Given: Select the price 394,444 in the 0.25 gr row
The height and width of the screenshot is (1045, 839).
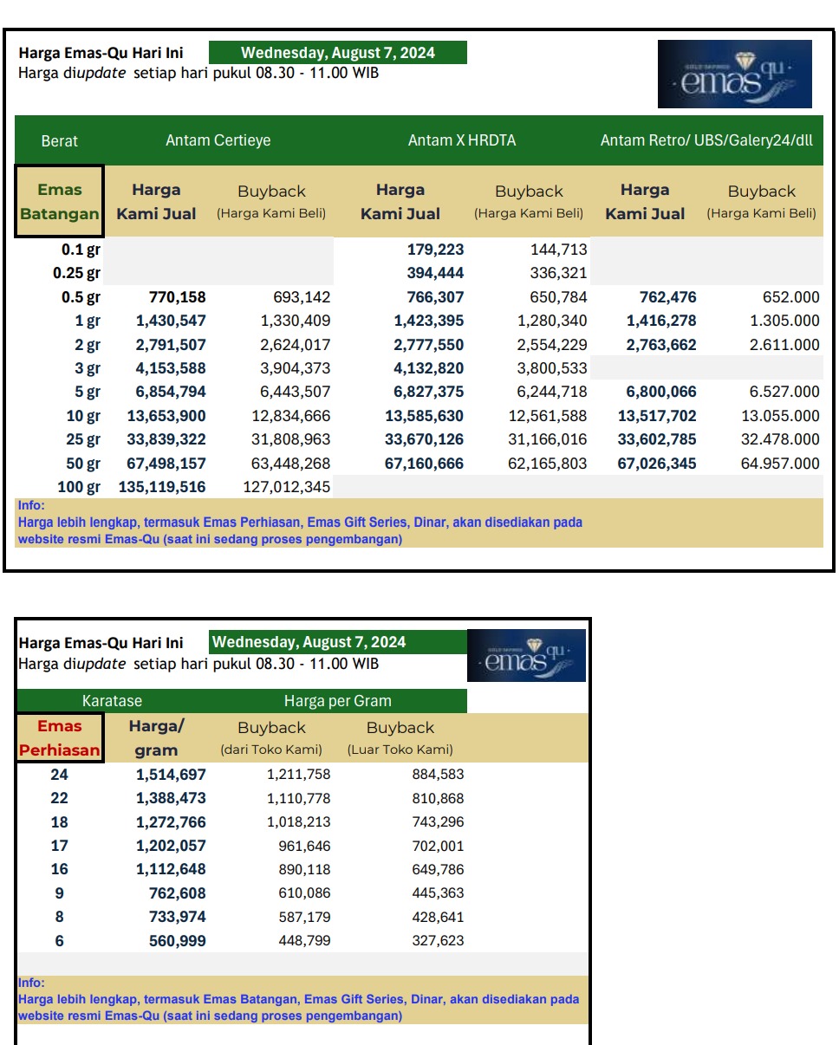Looking at the screenshot, I should coord(435,273).
